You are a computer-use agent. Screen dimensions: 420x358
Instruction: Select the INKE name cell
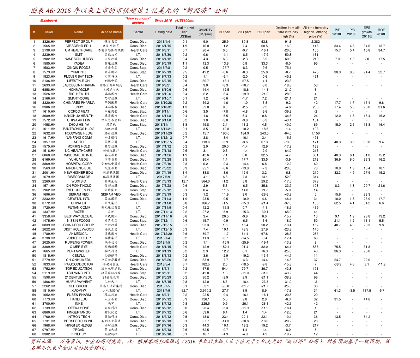pyautogui.click(x=79, y=304)
